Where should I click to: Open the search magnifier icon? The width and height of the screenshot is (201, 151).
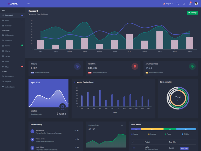coord(178,4)
